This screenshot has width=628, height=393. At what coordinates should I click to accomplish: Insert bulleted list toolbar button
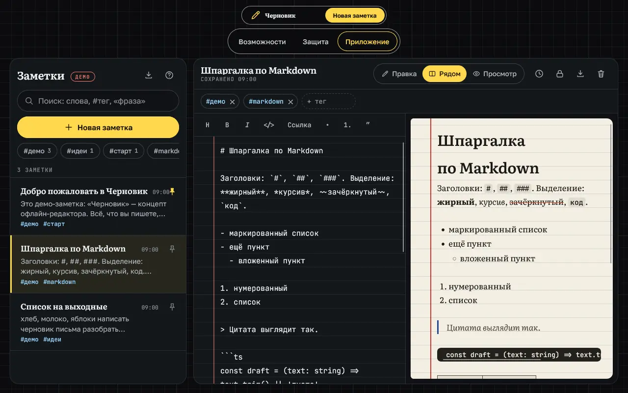tap(327, 125)
